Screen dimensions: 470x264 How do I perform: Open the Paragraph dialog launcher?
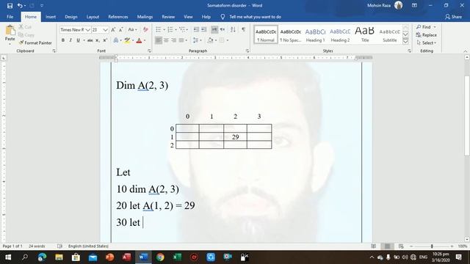coord(247,51)
